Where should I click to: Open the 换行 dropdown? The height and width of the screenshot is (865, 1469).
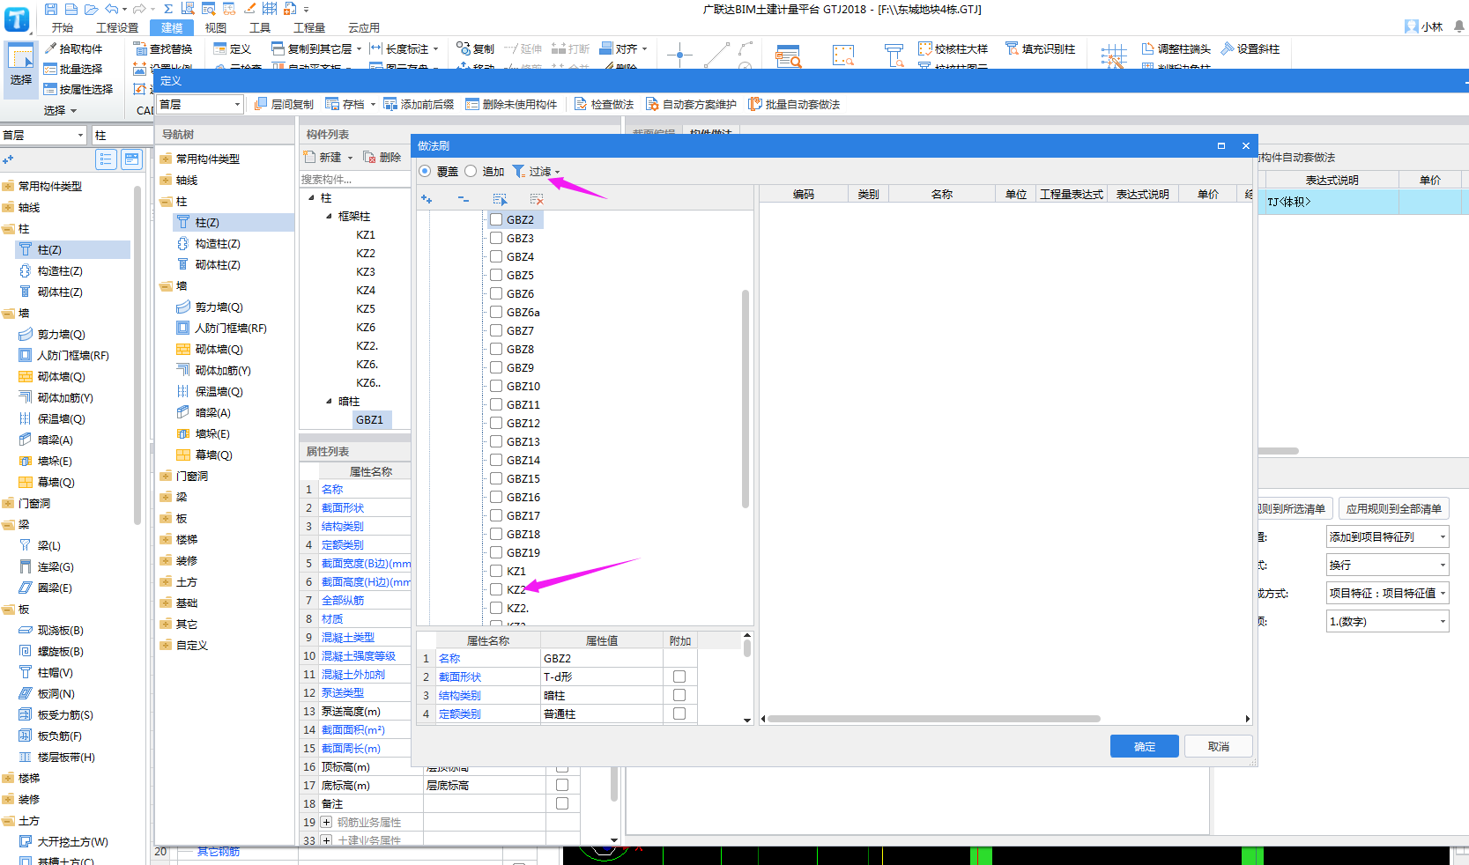(x=1388, y=565)
